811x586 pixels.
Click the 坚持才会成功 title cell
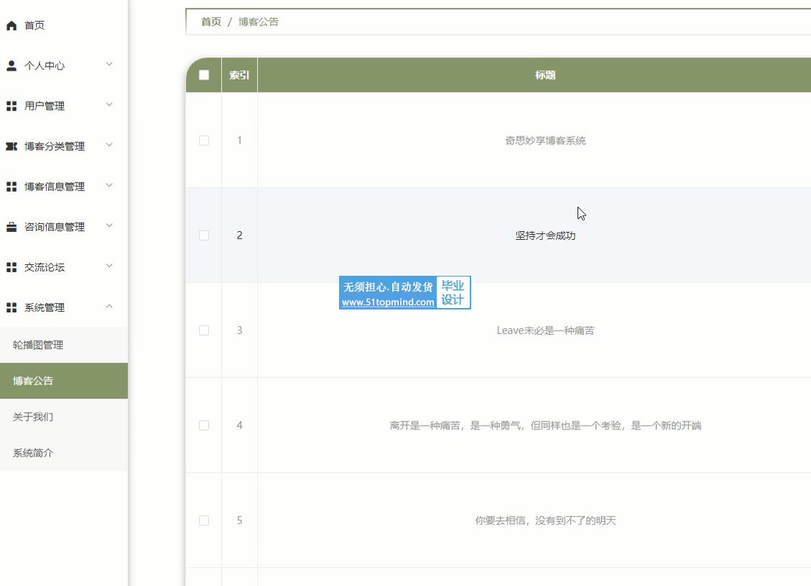click(545, 236)
